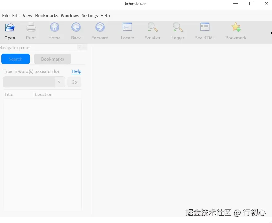
Task: Decrease font with Smaller magnifier icon
Action: 153,27
